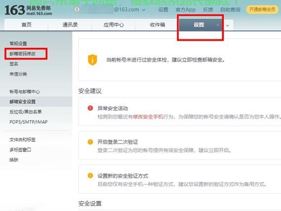Open 帐号与邮箱中心
Viewport: 281px width, 211px height.
pyautogui.click(x=25, y=91)
